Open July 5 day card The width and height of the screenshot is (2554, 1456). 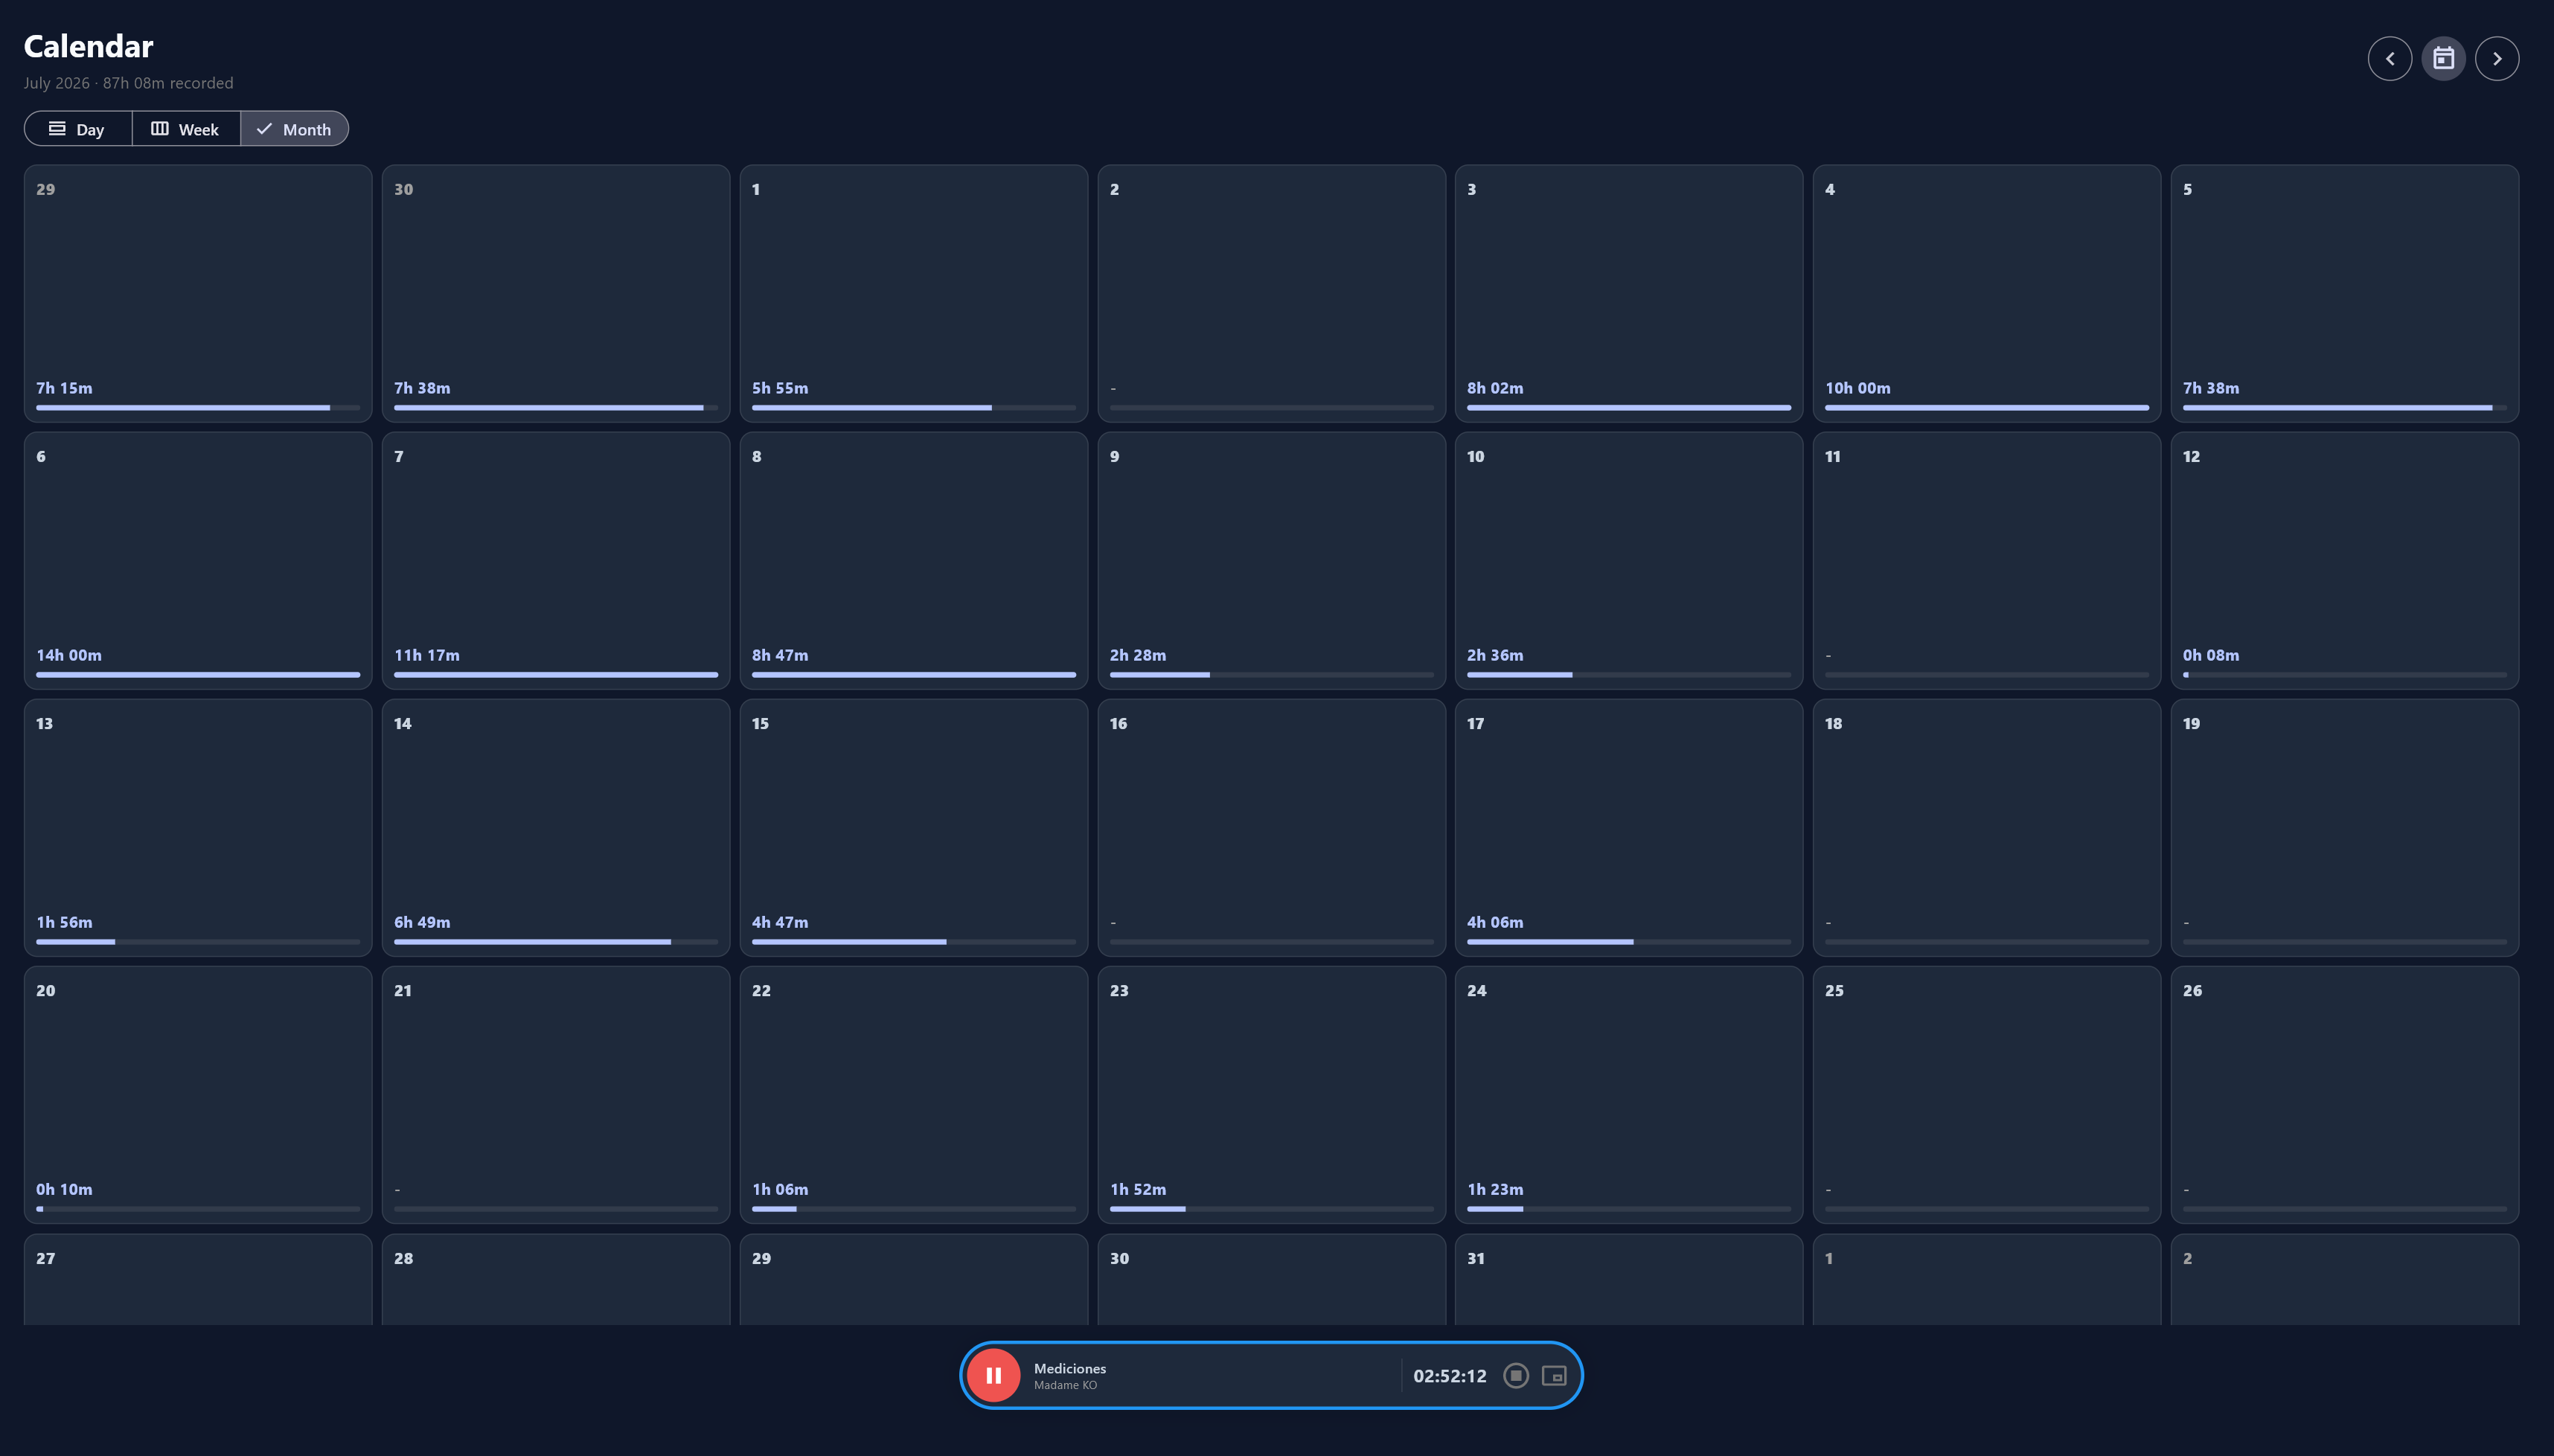(2344, 293)
